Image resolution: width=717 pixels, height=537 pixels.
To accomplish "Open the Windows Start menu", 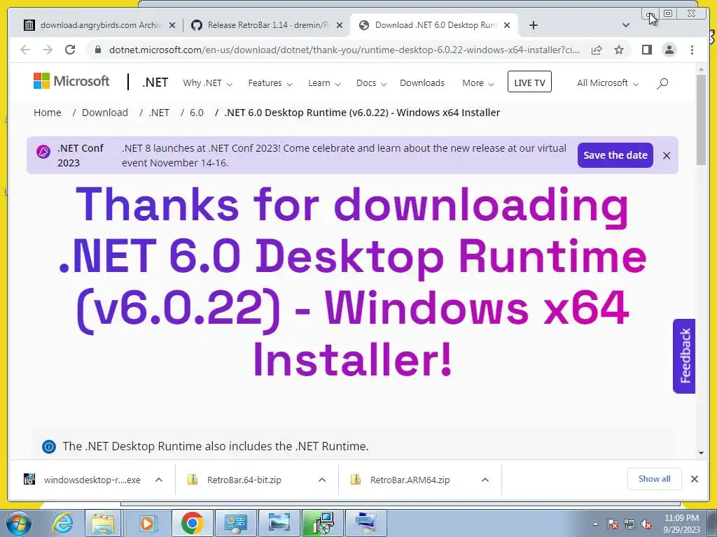I will (19, 523).
